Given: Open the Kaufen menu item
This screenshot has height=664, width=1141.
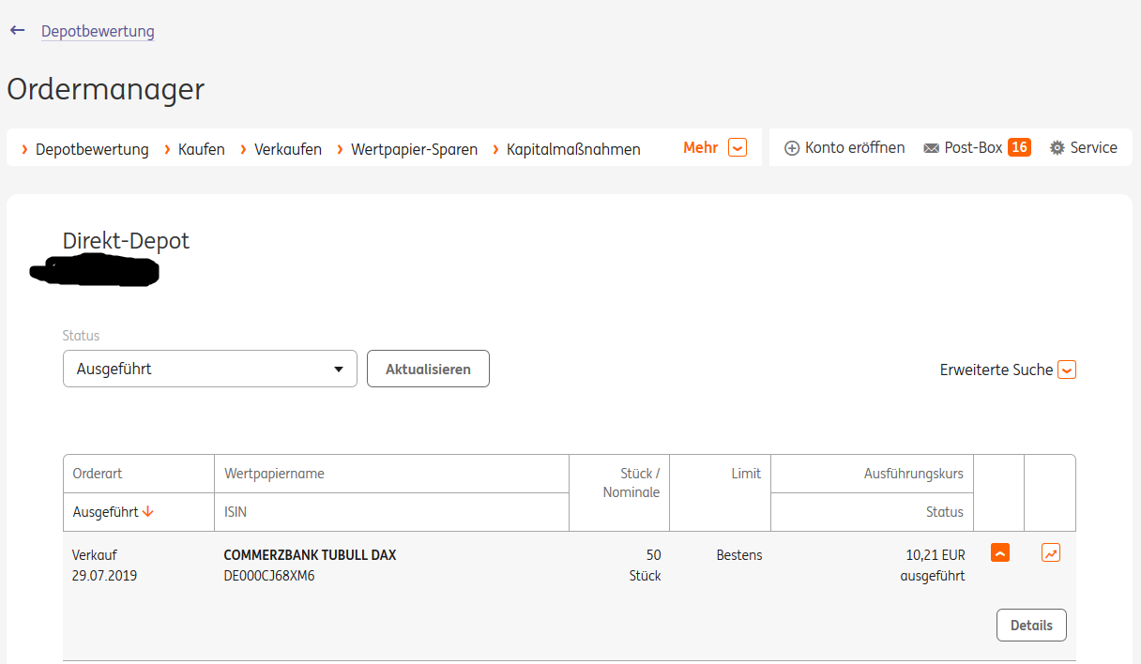Looking at the screenshot, I should (201, 149).
